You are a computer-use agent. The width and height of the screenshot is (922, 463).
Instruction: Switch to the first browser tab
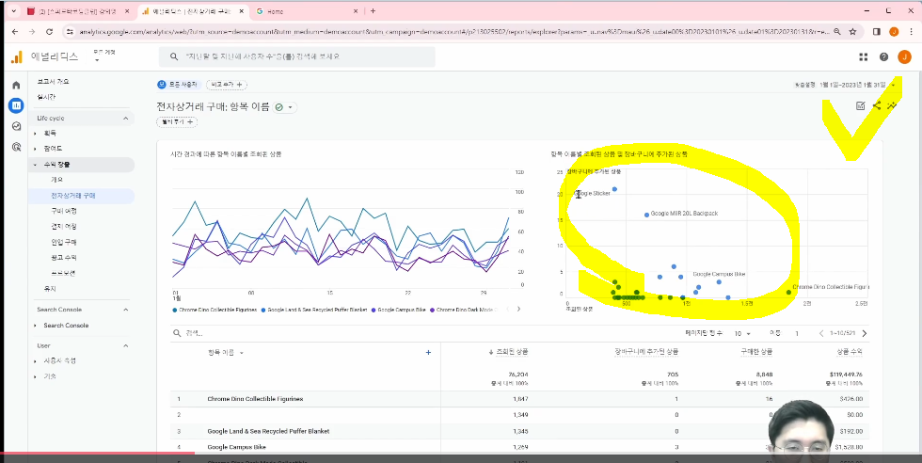tap(77, 11)
